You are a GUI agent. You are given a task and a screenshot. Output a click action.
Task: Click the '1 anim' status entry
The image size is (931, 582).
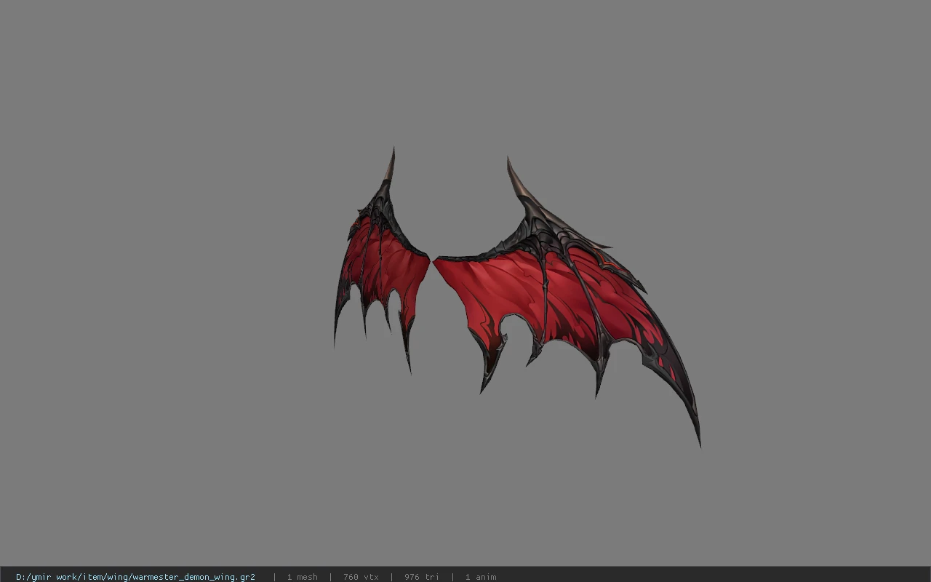pos(481,577)
